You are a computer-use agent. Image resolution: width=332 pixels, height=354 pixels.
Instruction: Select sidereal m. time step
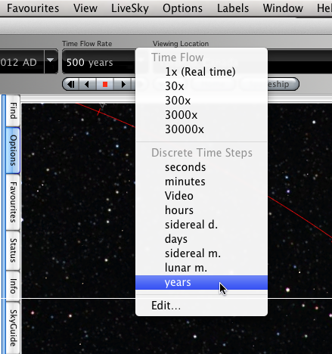tap(201, 253)
